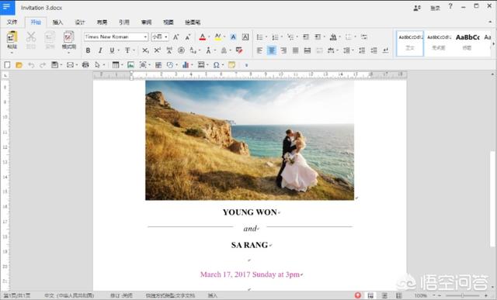Click the zoom slider in status bar
This screenshot has width=497, height=300.
coord(463,295)
